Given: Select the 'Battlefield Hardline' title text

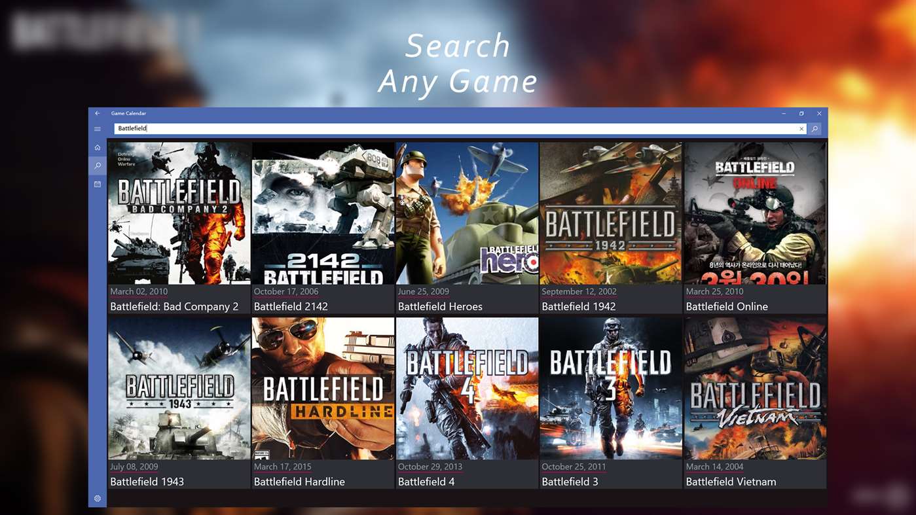Looking at the screenshot, I should point(299,482).
